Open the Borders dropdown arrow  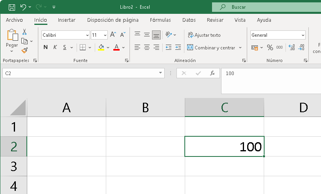[90, 47]
